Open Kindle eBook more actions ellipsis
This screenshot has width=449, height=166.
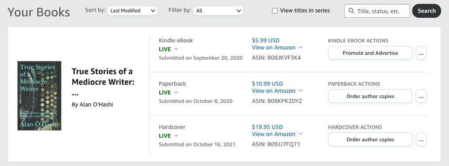click(421, 53)
